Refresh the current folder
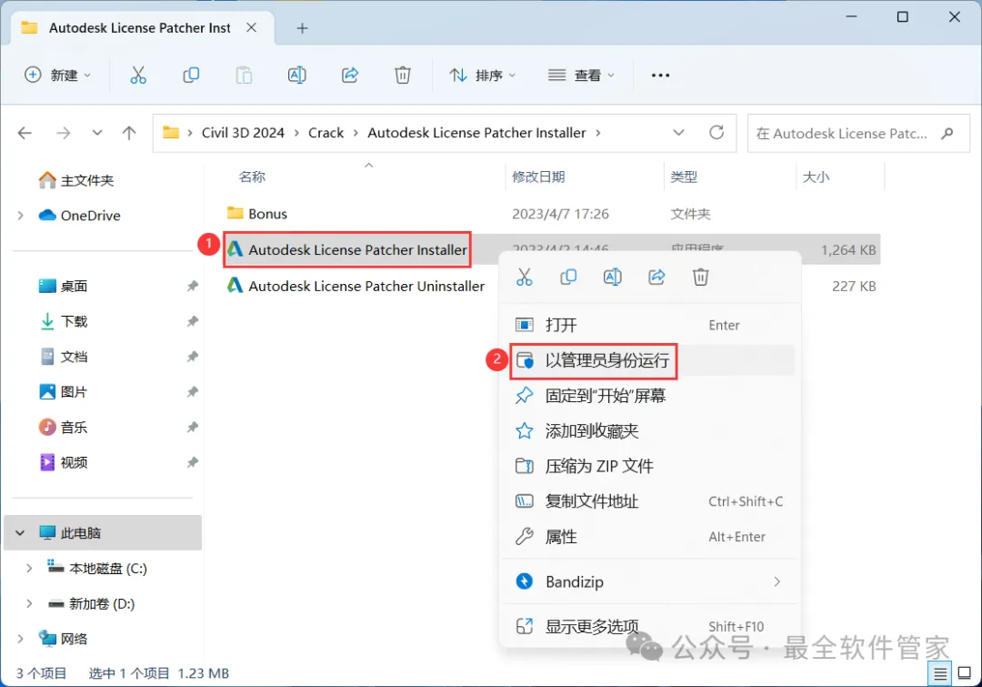Screen dimensions: 982x687 [x=716, y=132]
